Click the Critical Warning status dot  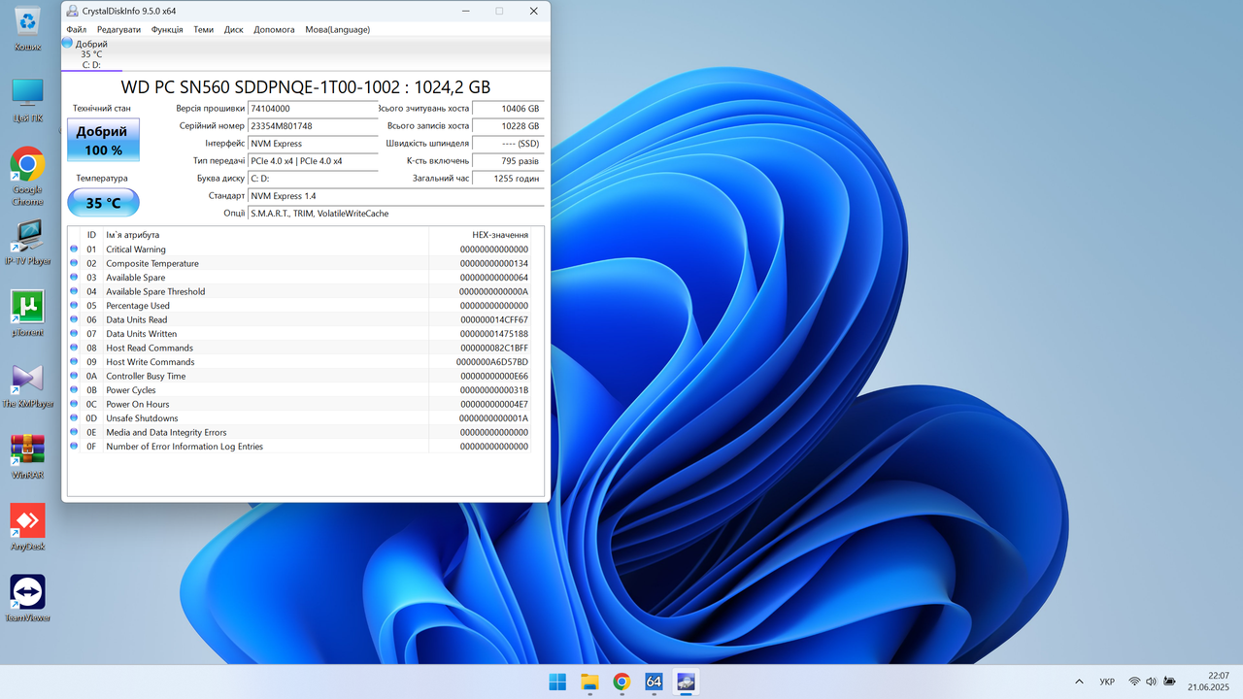click(x=74, y=250)
